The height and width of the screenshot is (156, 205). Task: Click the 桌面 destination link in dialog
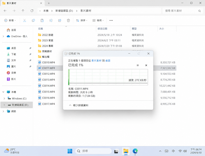[108, 60]
